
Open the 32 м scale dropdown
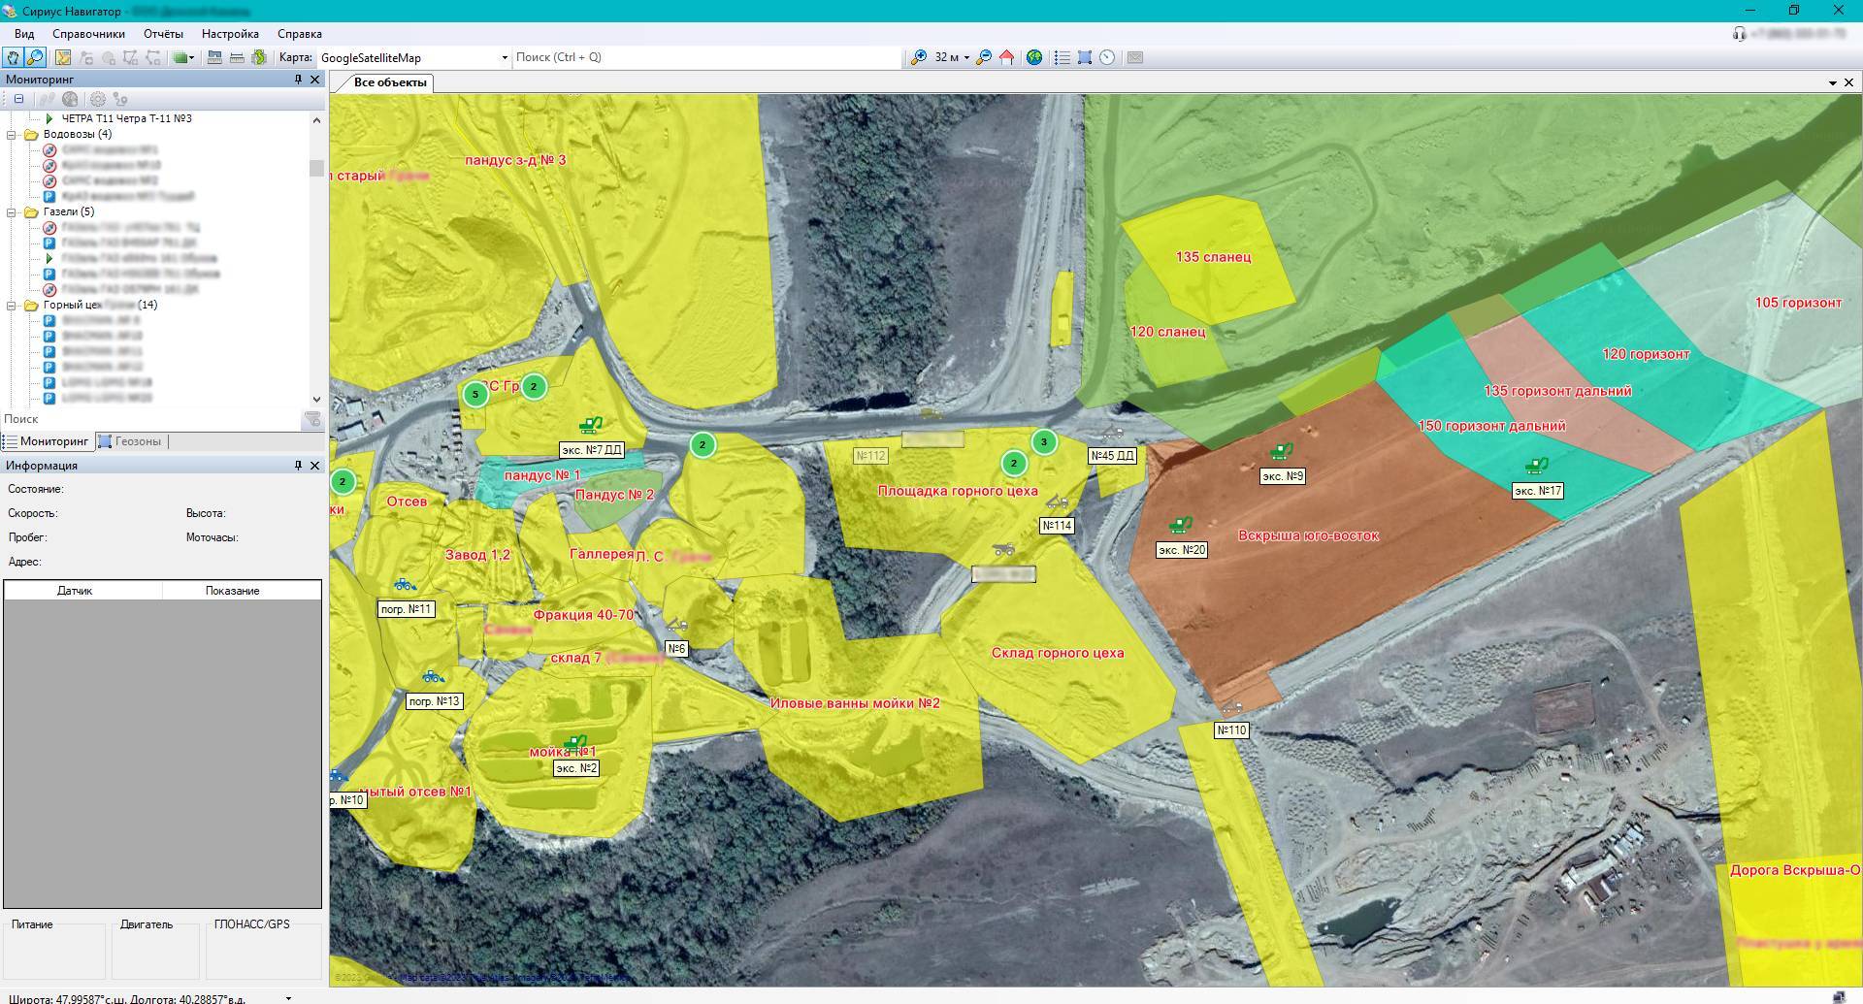point(966,58)
